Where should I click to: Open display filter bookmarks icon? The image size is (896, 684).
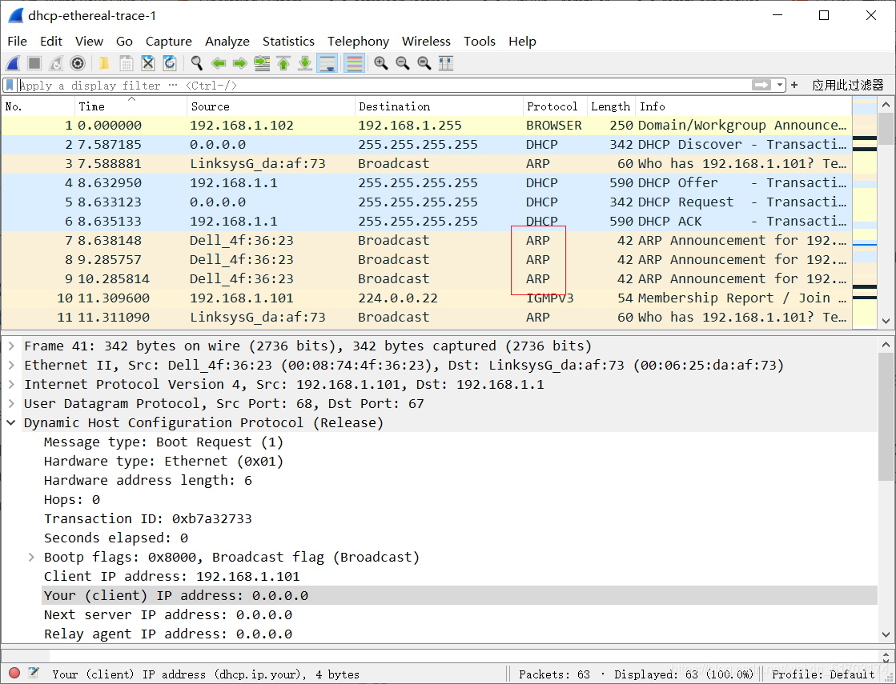tap(10, 85)
